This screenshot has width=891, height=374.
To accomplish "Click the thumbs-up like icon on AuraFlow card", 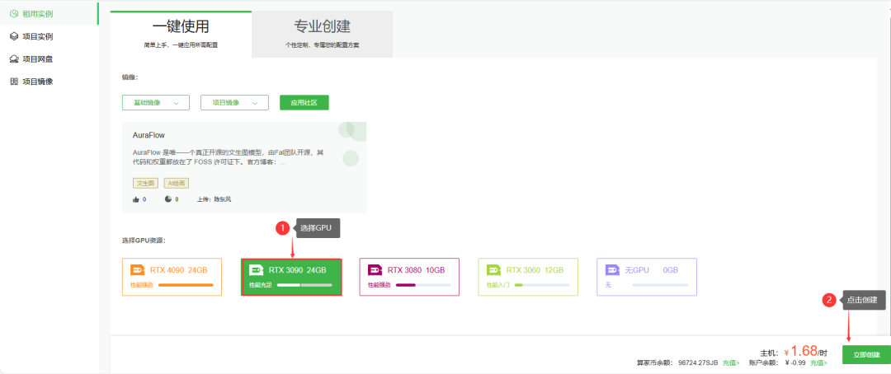I will 136,199.
